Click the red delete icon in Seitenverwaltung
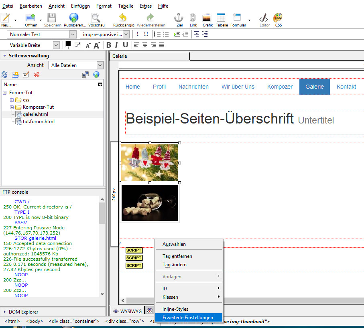 pos(37,75)
